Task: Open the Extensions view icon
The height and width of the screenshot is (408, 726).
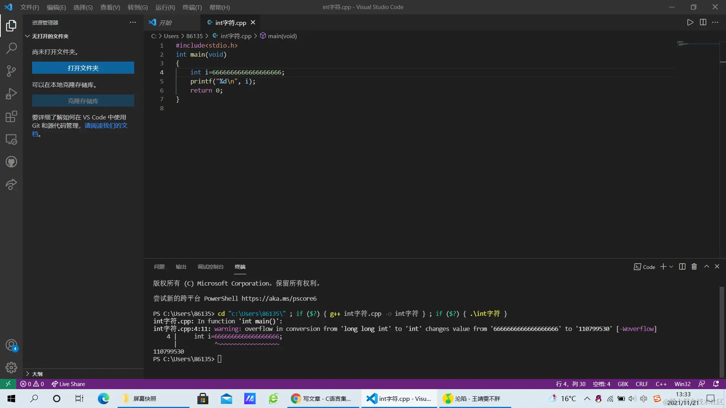Action: point(11,116)
